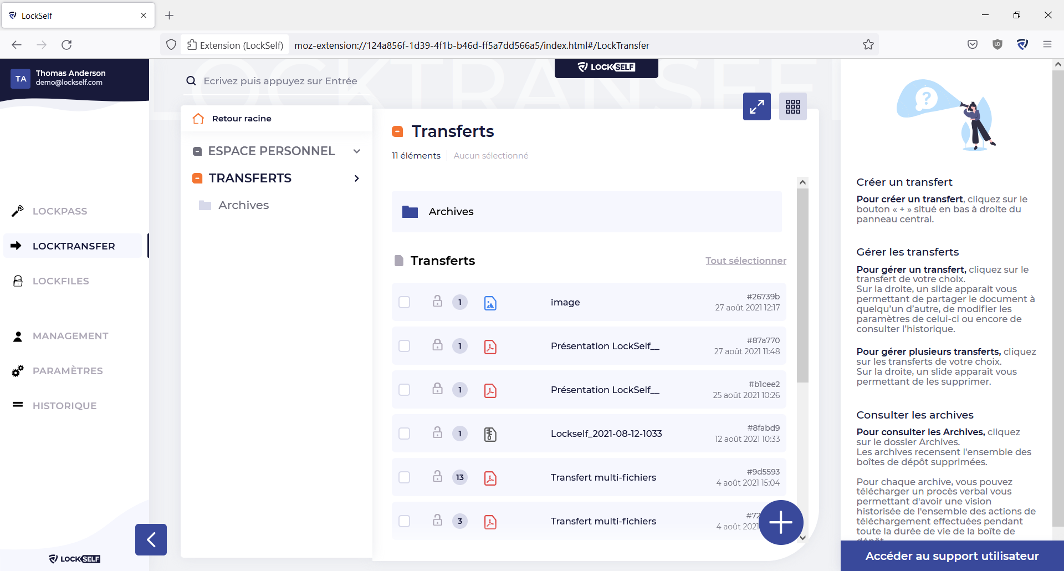Viewport: 1064px width, 571px height.
Task: Reload the page
Action: point(66,45)
